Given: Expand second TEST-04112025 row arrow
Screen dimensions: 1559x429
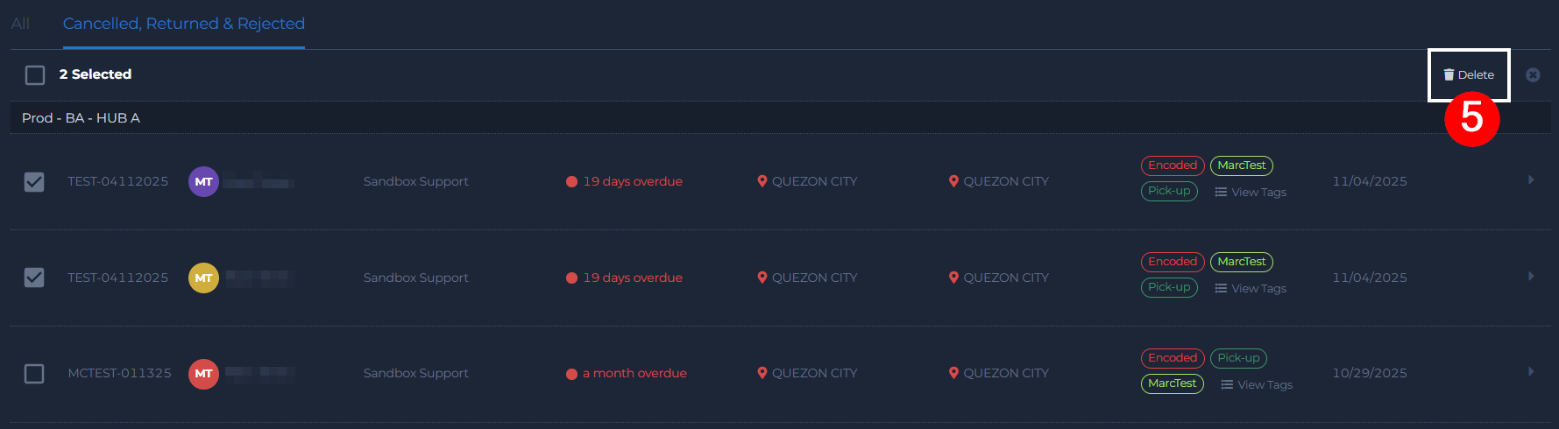Looking at the screenshot, I should tap(1531, 277).
